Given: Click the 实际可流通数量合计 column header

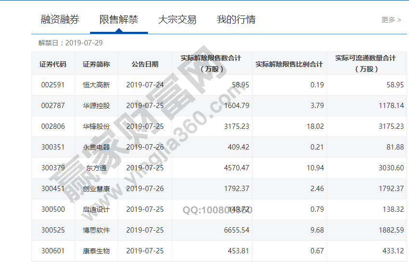Looking at the screenshot, I should pyautogui.click(x=366, y=63).
